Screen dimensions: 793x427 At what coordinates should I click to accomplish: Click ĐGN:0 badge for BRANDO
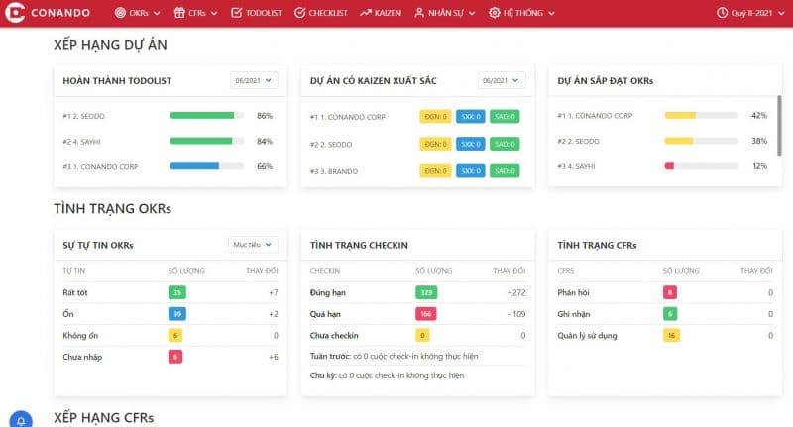pos(435,171)
